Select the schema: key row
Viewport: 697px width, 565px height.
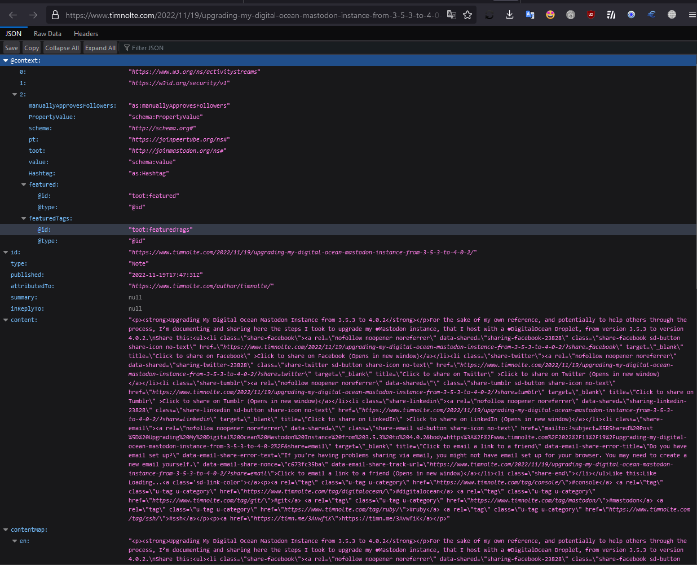click(x=348, y=128)
